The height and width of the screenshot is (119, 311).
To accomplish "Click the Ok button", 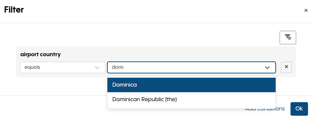I will [x=299, y=109].
